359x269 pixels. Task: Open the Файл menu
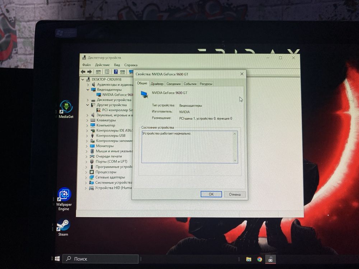click(87, 65)
